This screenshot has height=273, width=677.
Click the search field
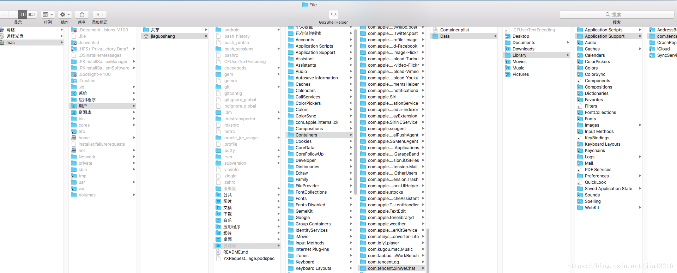[617, 14]
